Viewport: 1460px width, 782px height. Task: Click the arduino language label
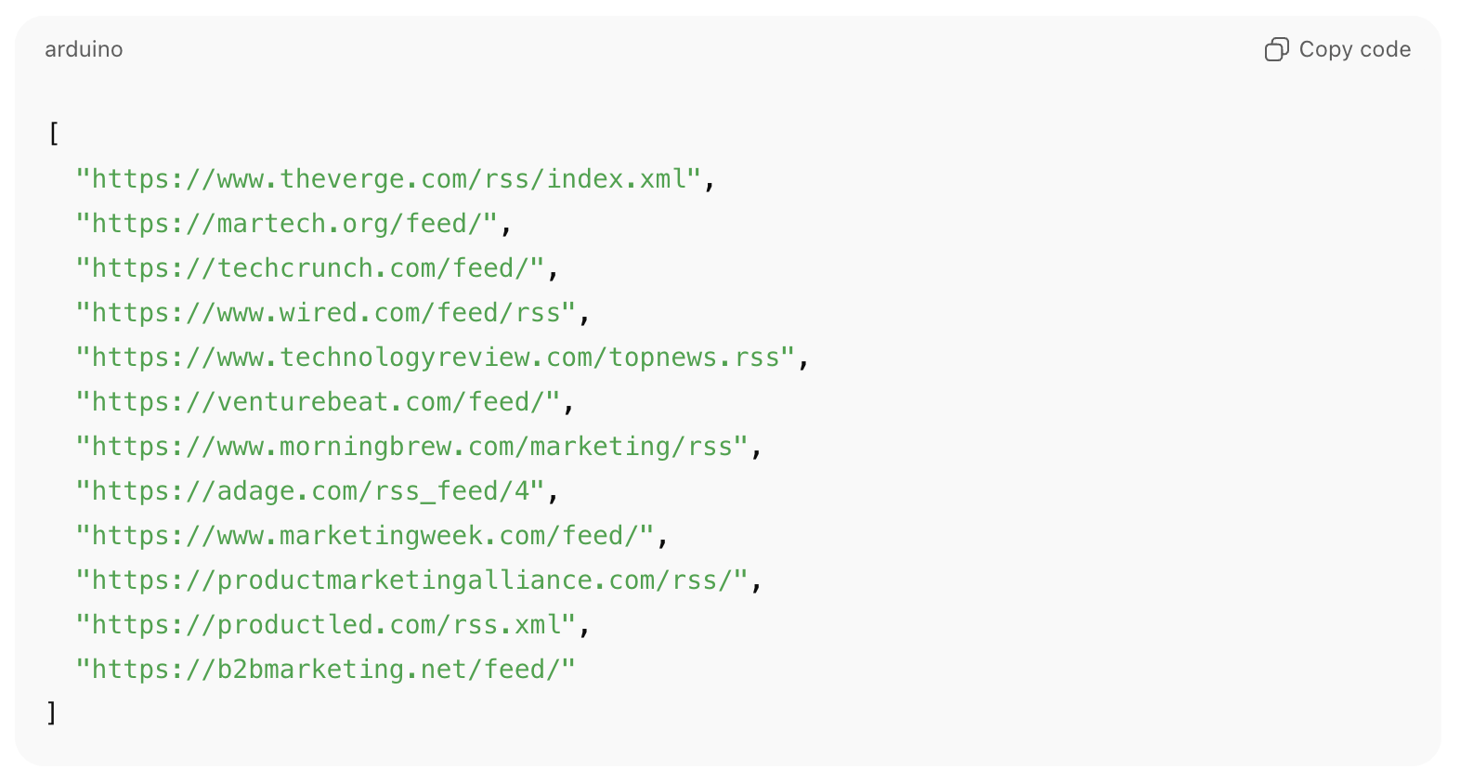[x=84, y=49]
